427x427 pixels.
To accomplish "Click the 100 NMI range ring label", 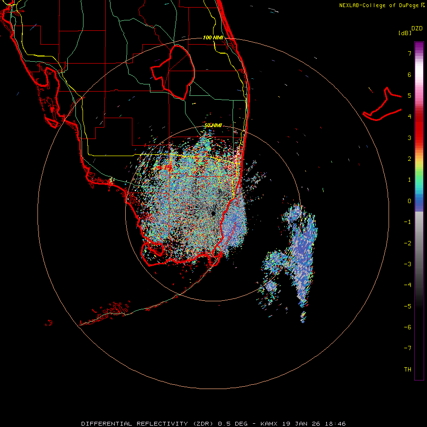I will point(213,37).
